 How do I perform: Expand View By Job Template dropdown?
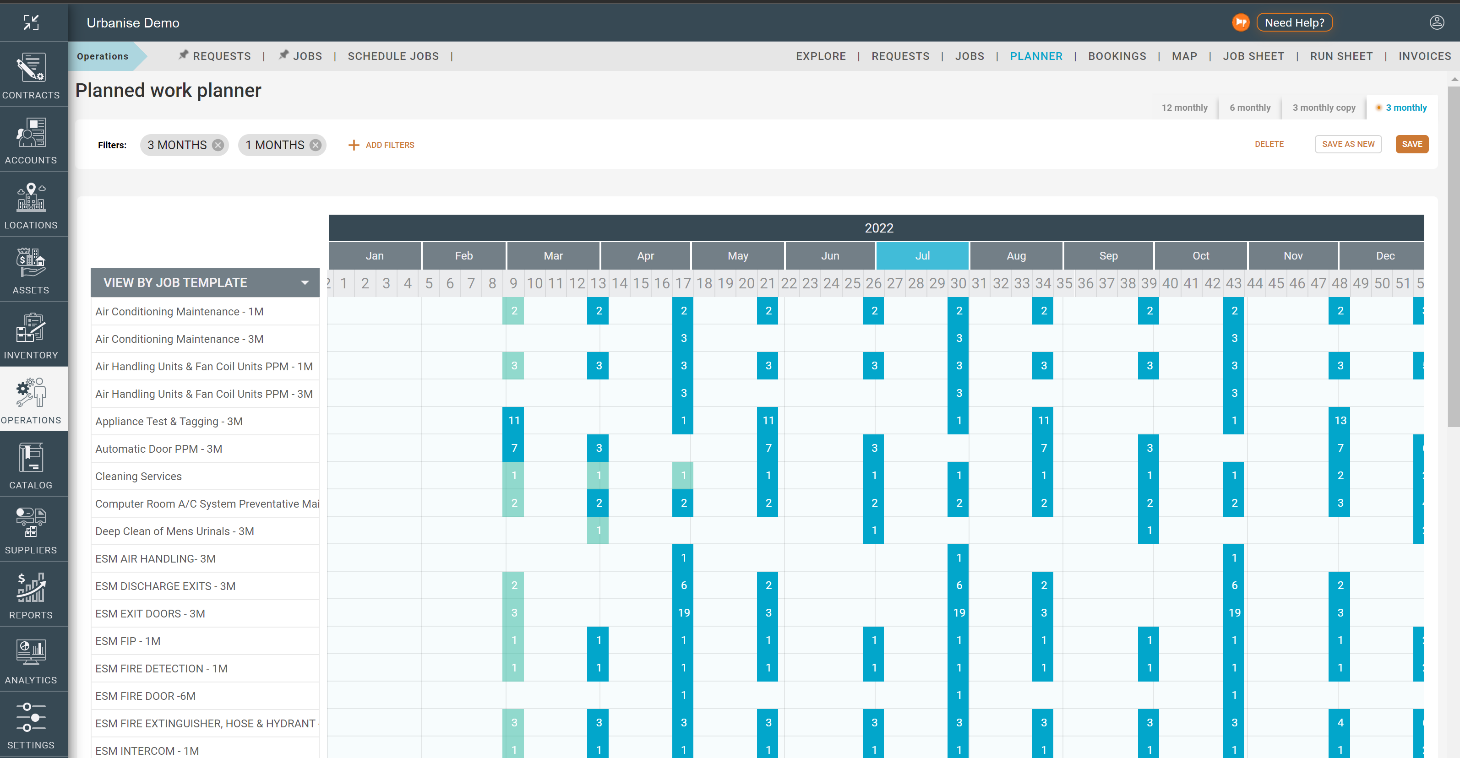point(305,283)
